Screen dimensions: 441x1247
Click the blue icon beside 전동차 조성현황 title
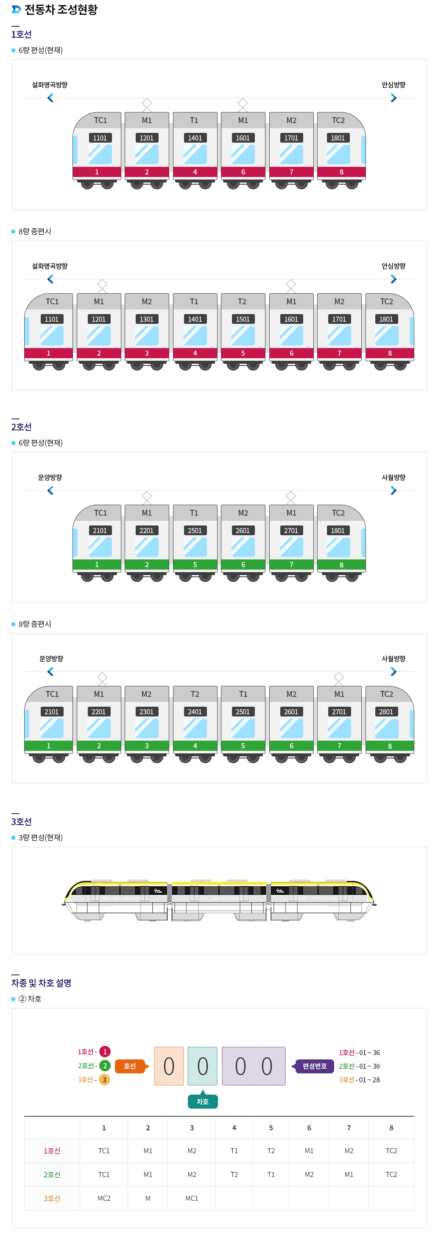(x=16, y=9)
